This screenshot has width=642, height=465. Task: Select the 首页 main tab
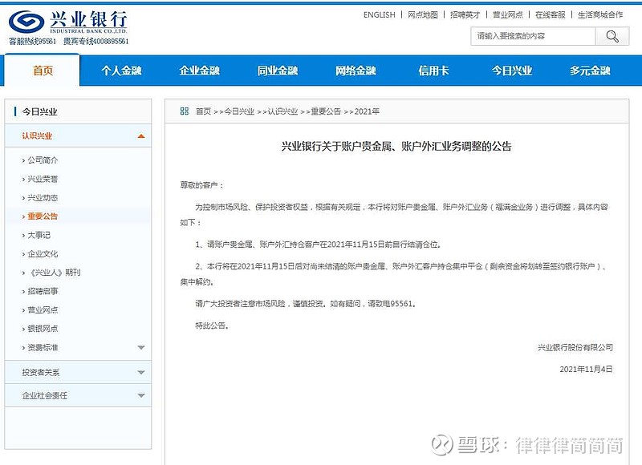43,71
